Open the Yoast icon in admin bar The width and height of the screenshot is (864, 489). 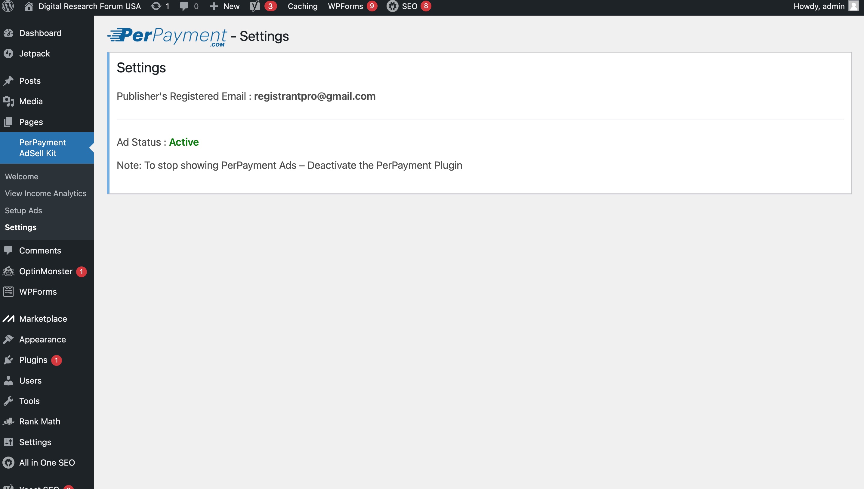[x=255, y=6]
